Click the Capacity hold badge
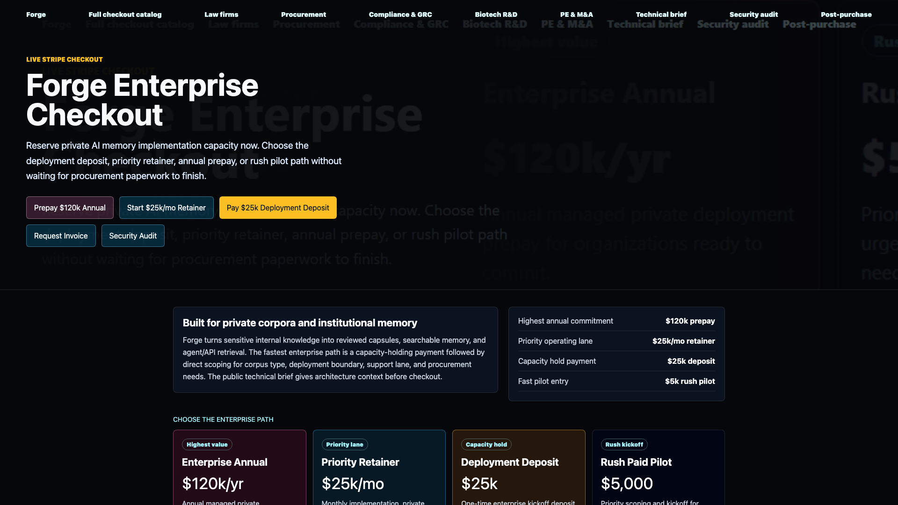The image size is (898, 505). click(x=486, y=445)
